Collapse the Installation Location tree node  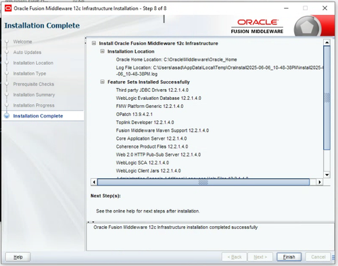(102, 51)
